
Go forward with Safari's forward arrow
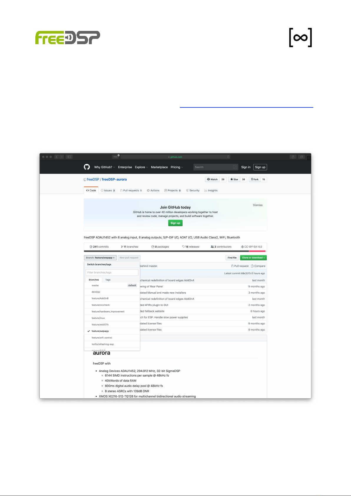(62, 157)
